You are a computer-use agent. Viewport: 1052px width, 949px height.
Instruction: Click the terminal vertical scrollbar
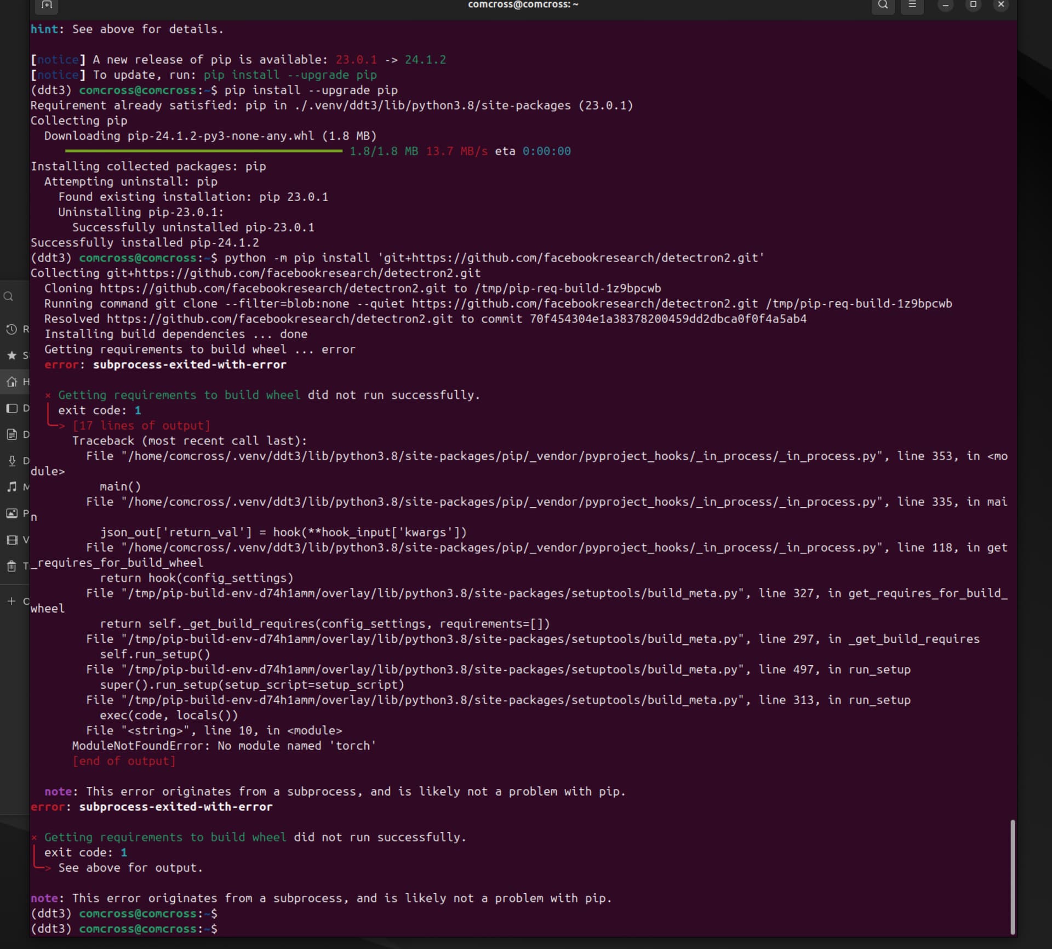click(1013, 877)
